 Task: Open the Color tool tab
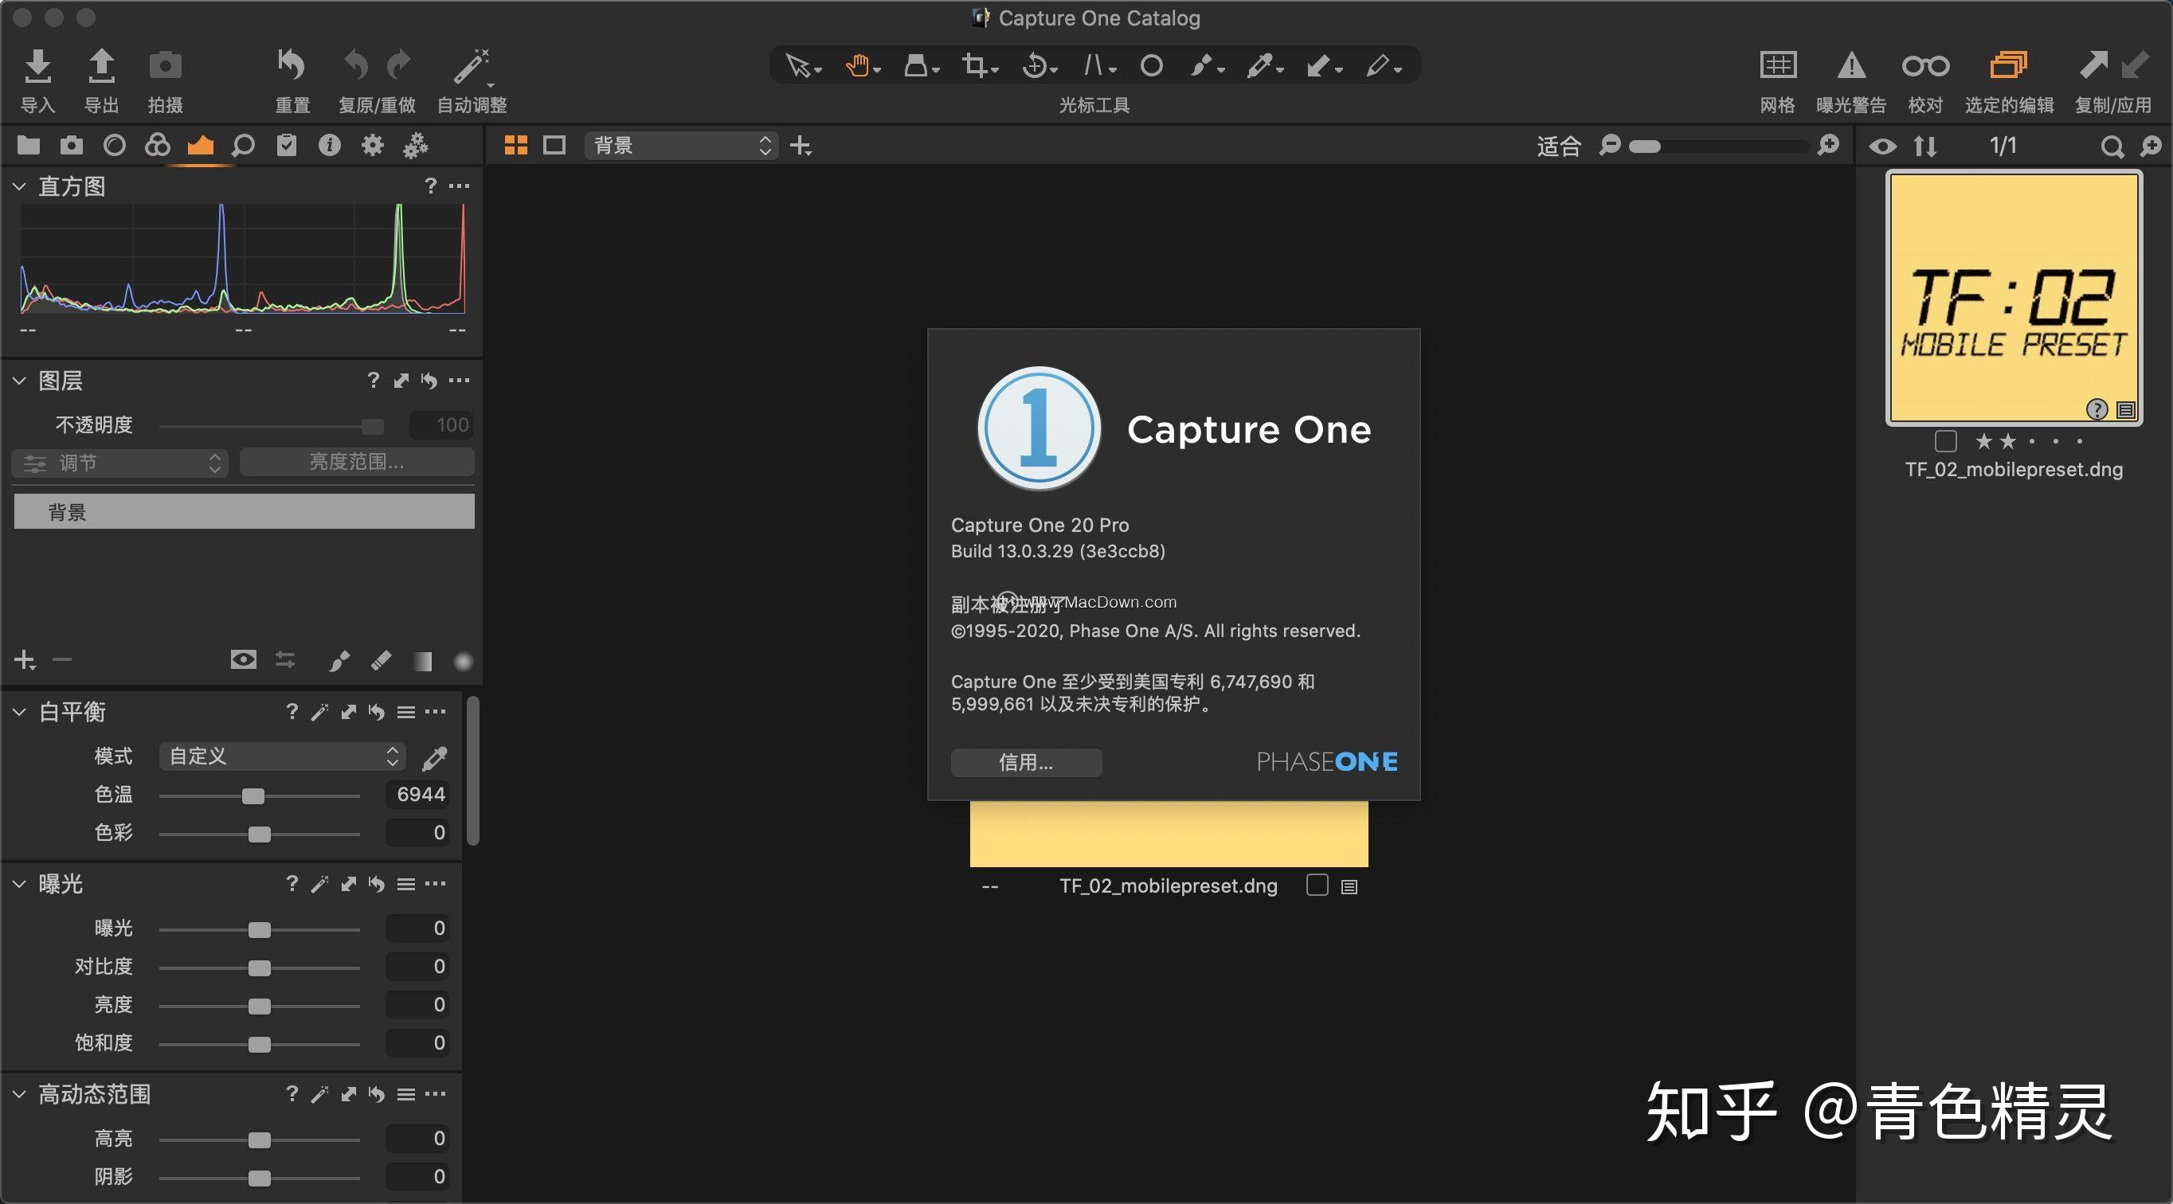pos(158,146)
